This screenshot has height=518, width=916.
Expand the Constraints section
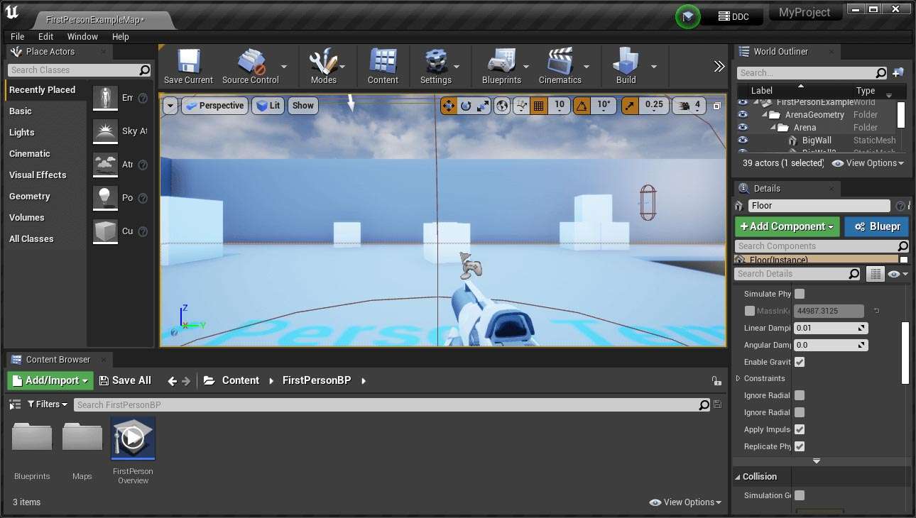(738, 379)
